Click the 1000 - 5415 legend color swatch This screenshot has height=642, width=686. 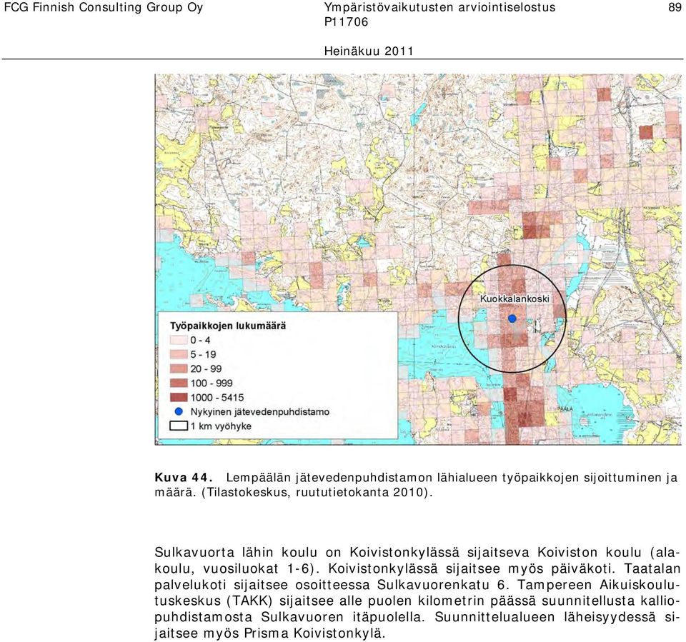pos(179,398)
